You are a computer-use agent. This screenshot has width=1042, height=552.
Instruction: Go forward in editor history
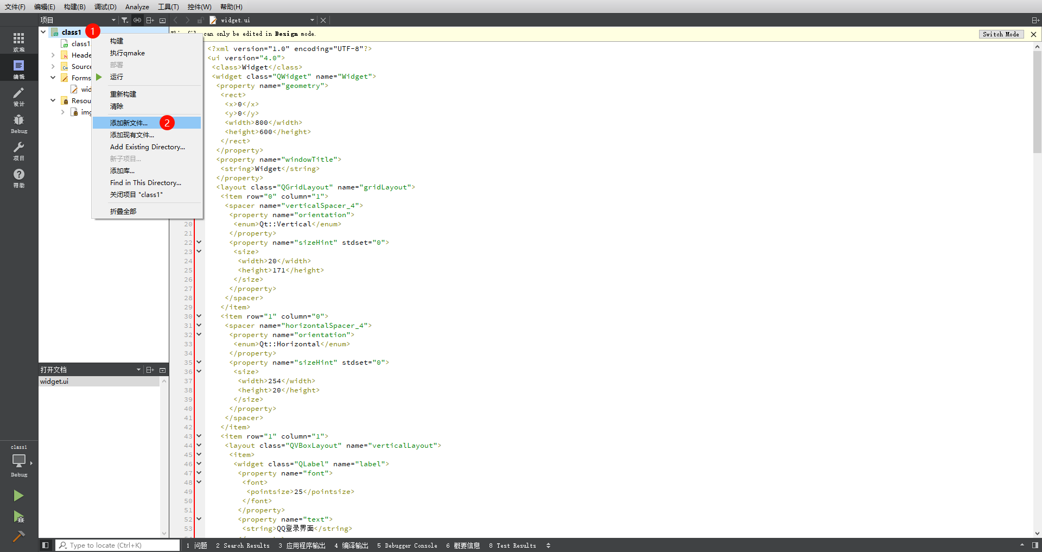coord(188,20)
